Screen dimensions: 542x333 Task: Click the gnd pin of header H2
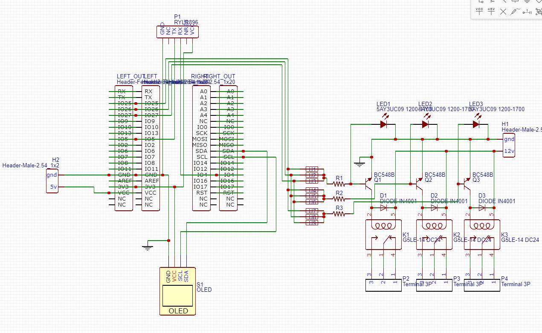click(x=52, y=175)
